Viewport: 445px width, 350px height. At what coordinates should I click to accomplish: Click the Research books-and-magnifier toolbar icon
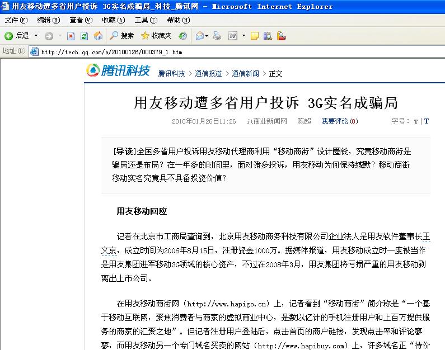click(x=268, y=36)
